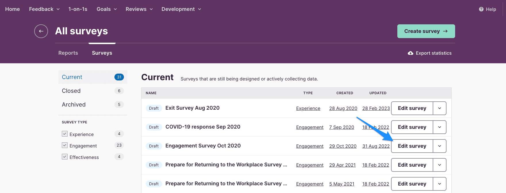Click Edit survey for Engagement Survey Oct 2020
This screenshot has width=506, height=193.
click(x=412, y=146)
